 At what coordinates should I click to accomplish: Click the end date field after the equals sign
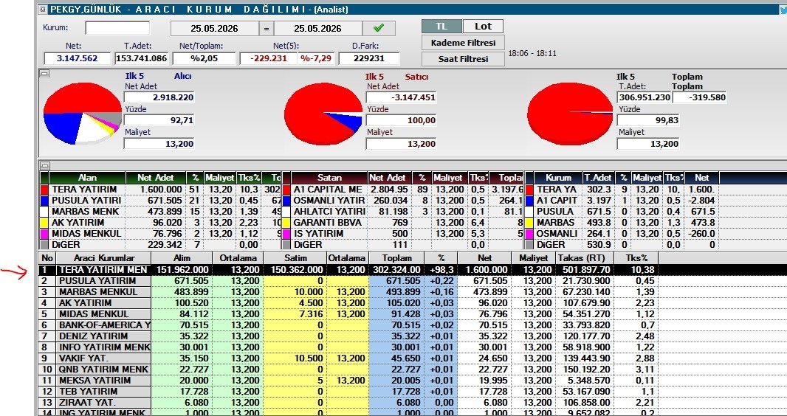[x=317, y=29]
